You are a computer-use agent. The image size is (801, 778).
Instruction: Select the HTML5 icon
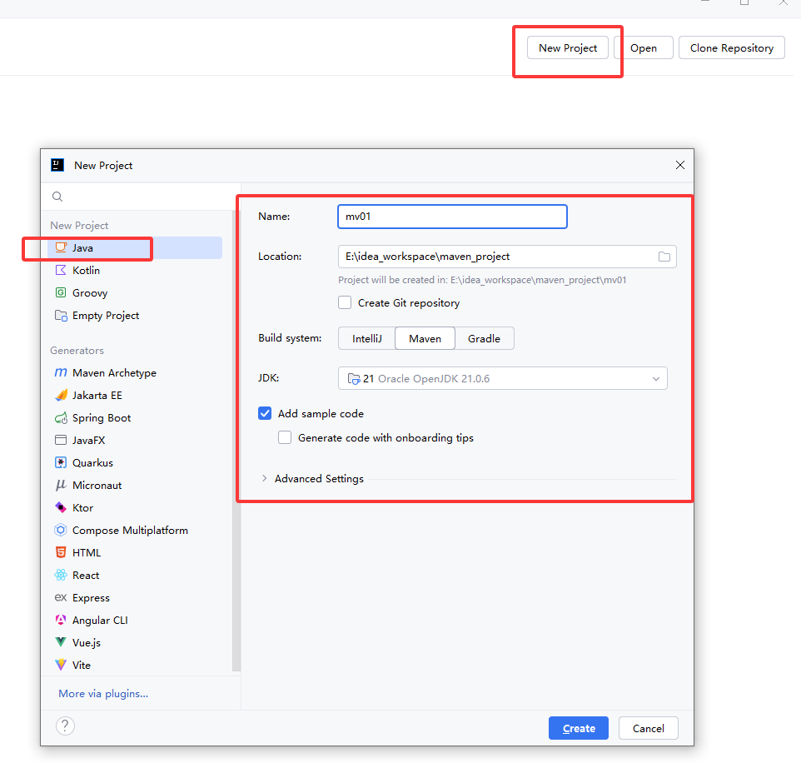[61, 552]
